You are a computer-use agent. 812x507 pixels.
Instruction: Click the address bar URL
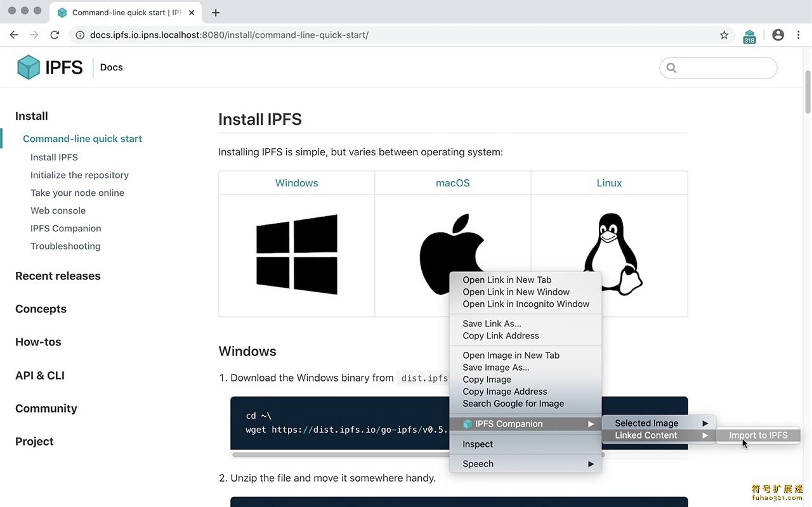coord(229,35)
